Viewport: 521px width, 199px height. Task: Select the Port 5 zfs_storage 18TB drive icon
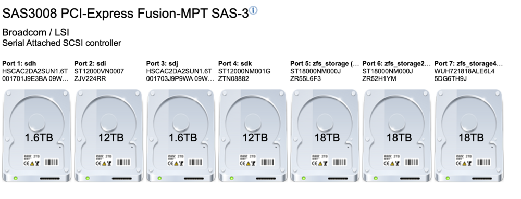326,136
